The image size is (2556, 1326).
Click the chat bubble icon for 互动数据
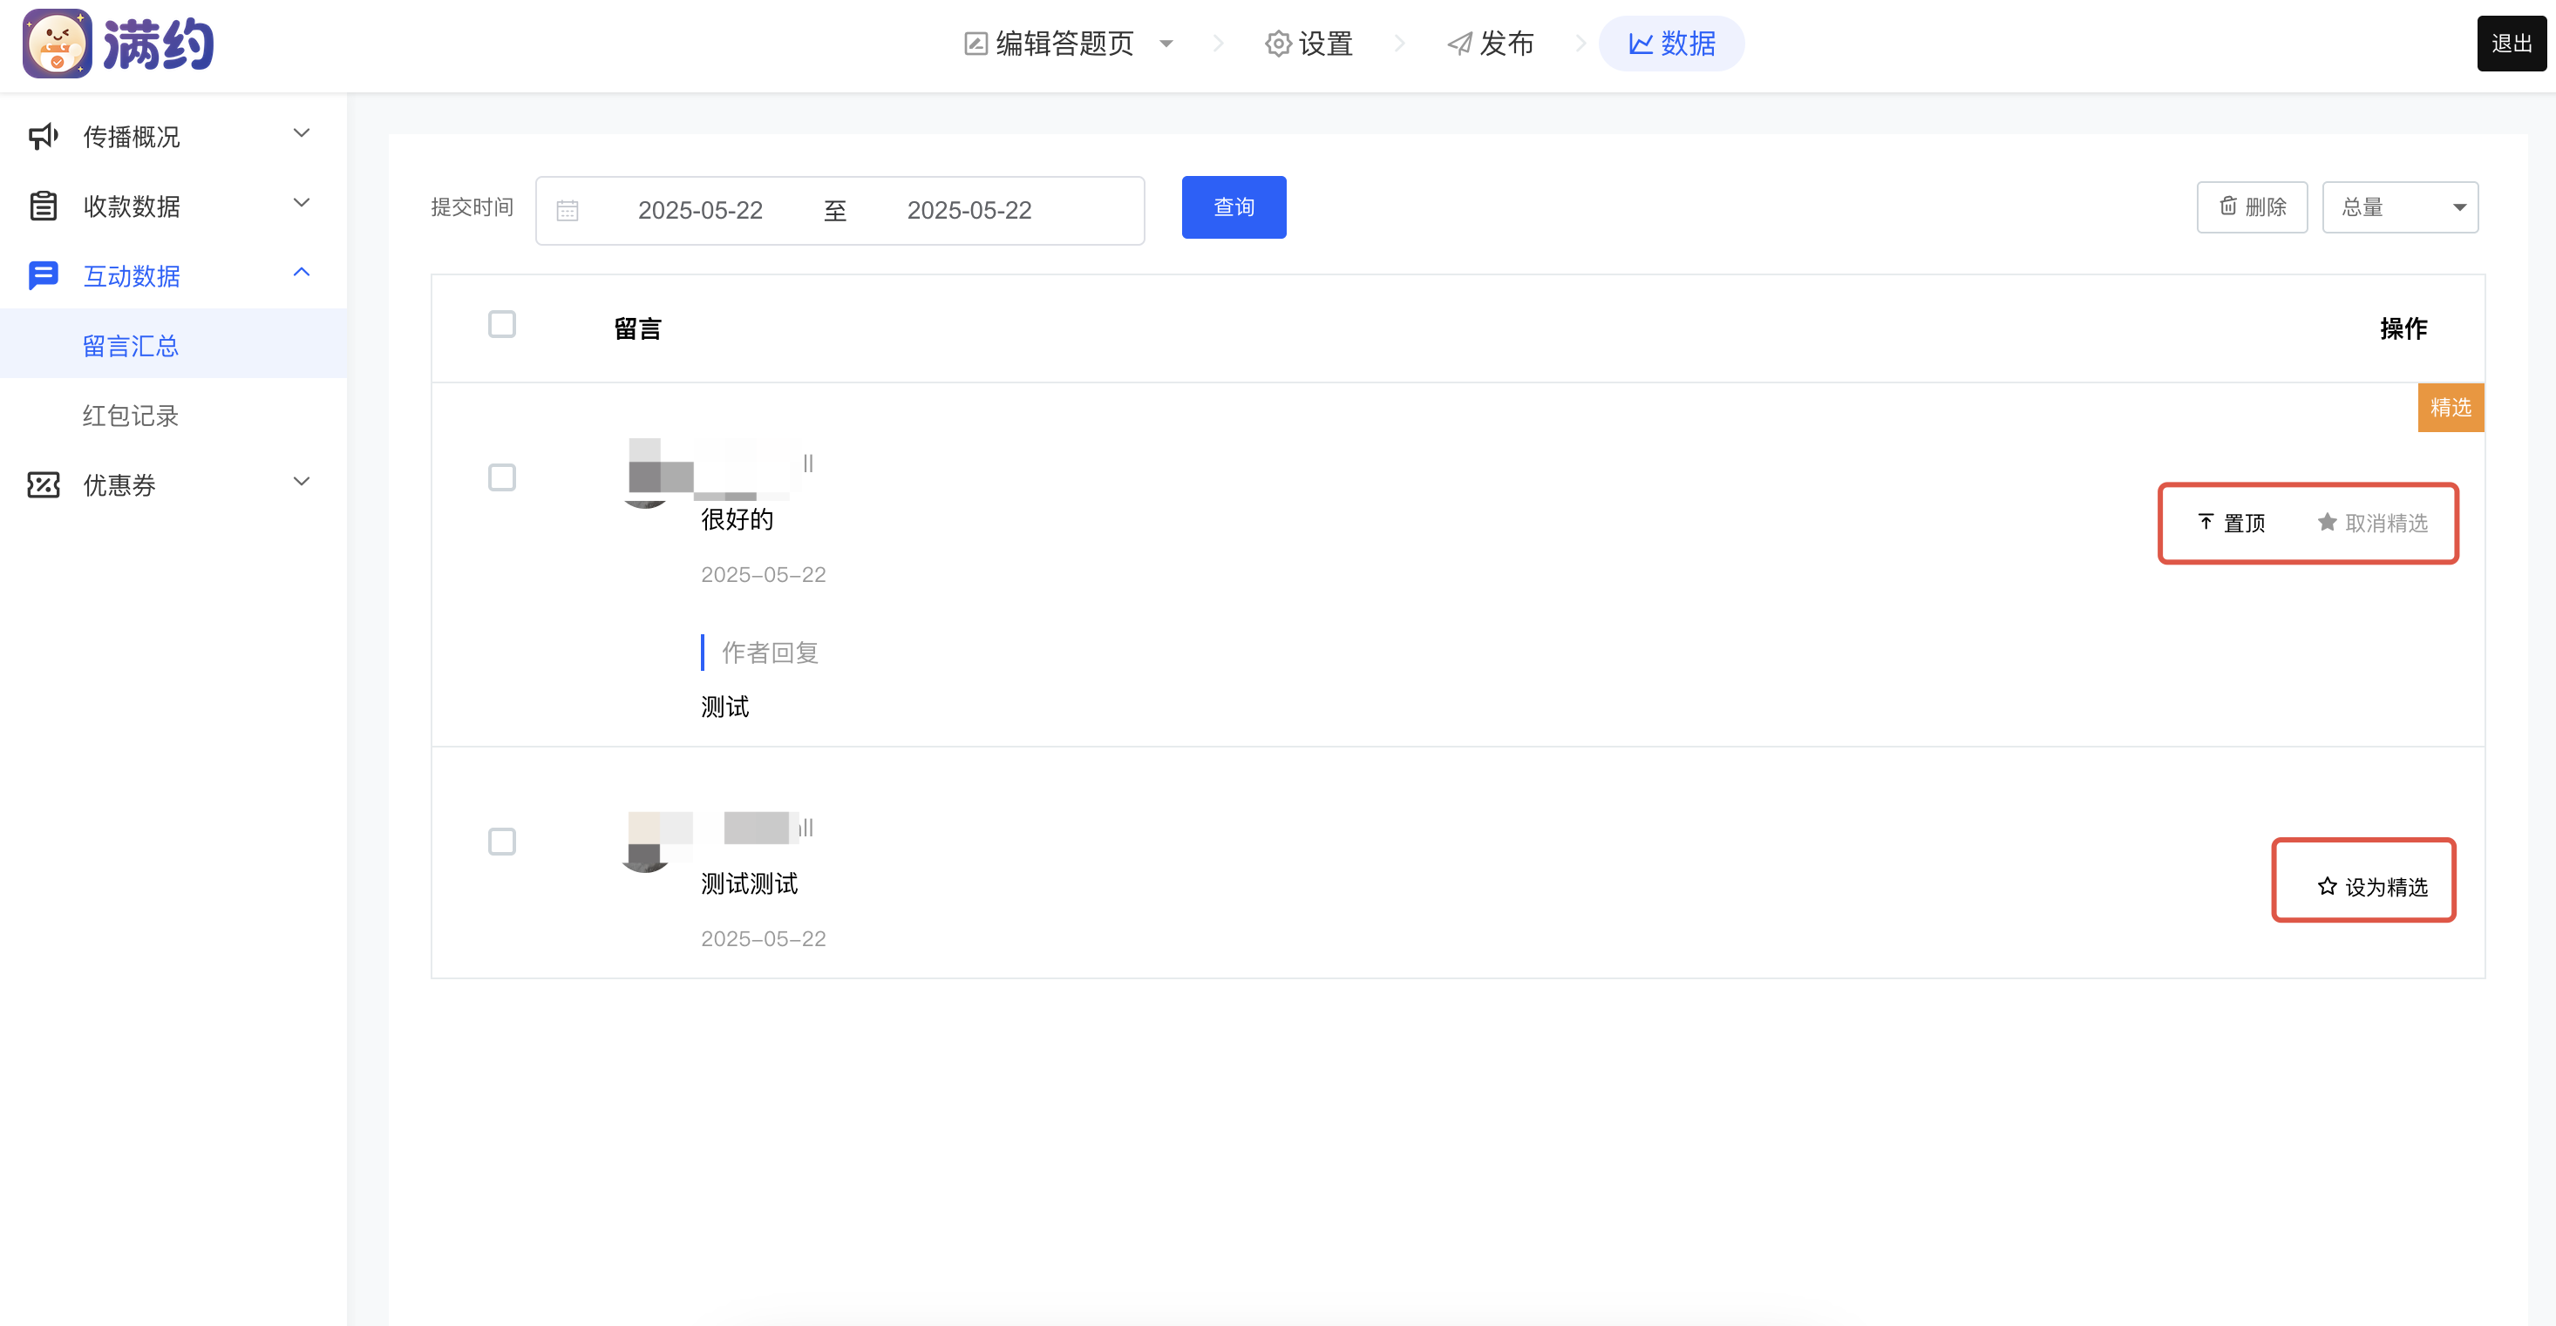tap(44, 274)
